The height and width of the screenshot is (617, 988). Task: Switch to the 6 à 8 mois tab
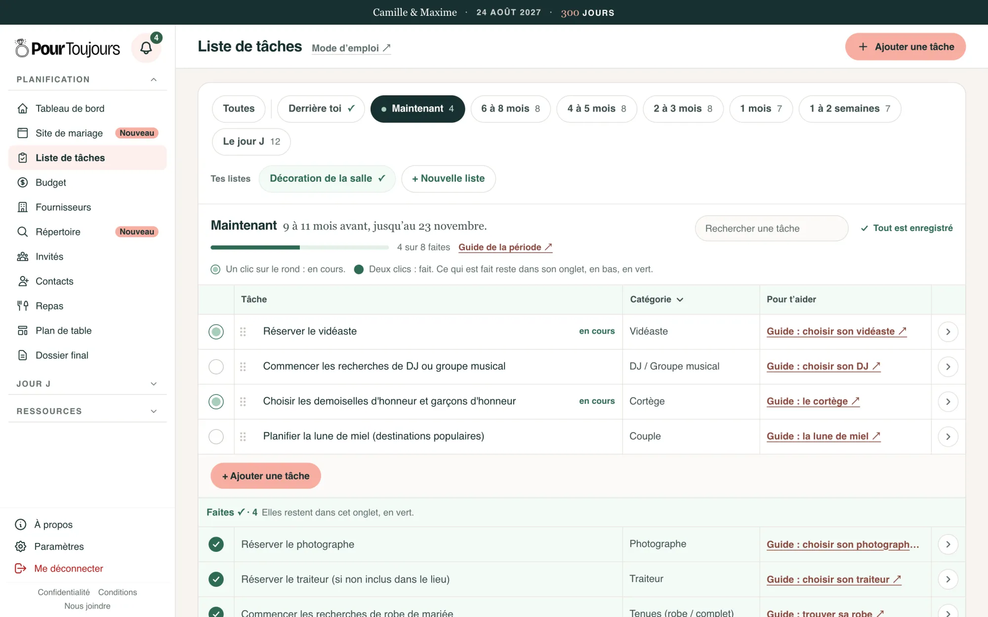coord(510,109)
